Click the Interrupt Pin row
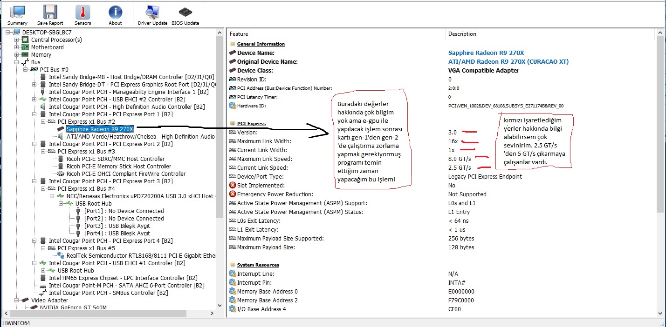Screen dimensions: 666x327 pyautogui.click(x=442, y=282)
